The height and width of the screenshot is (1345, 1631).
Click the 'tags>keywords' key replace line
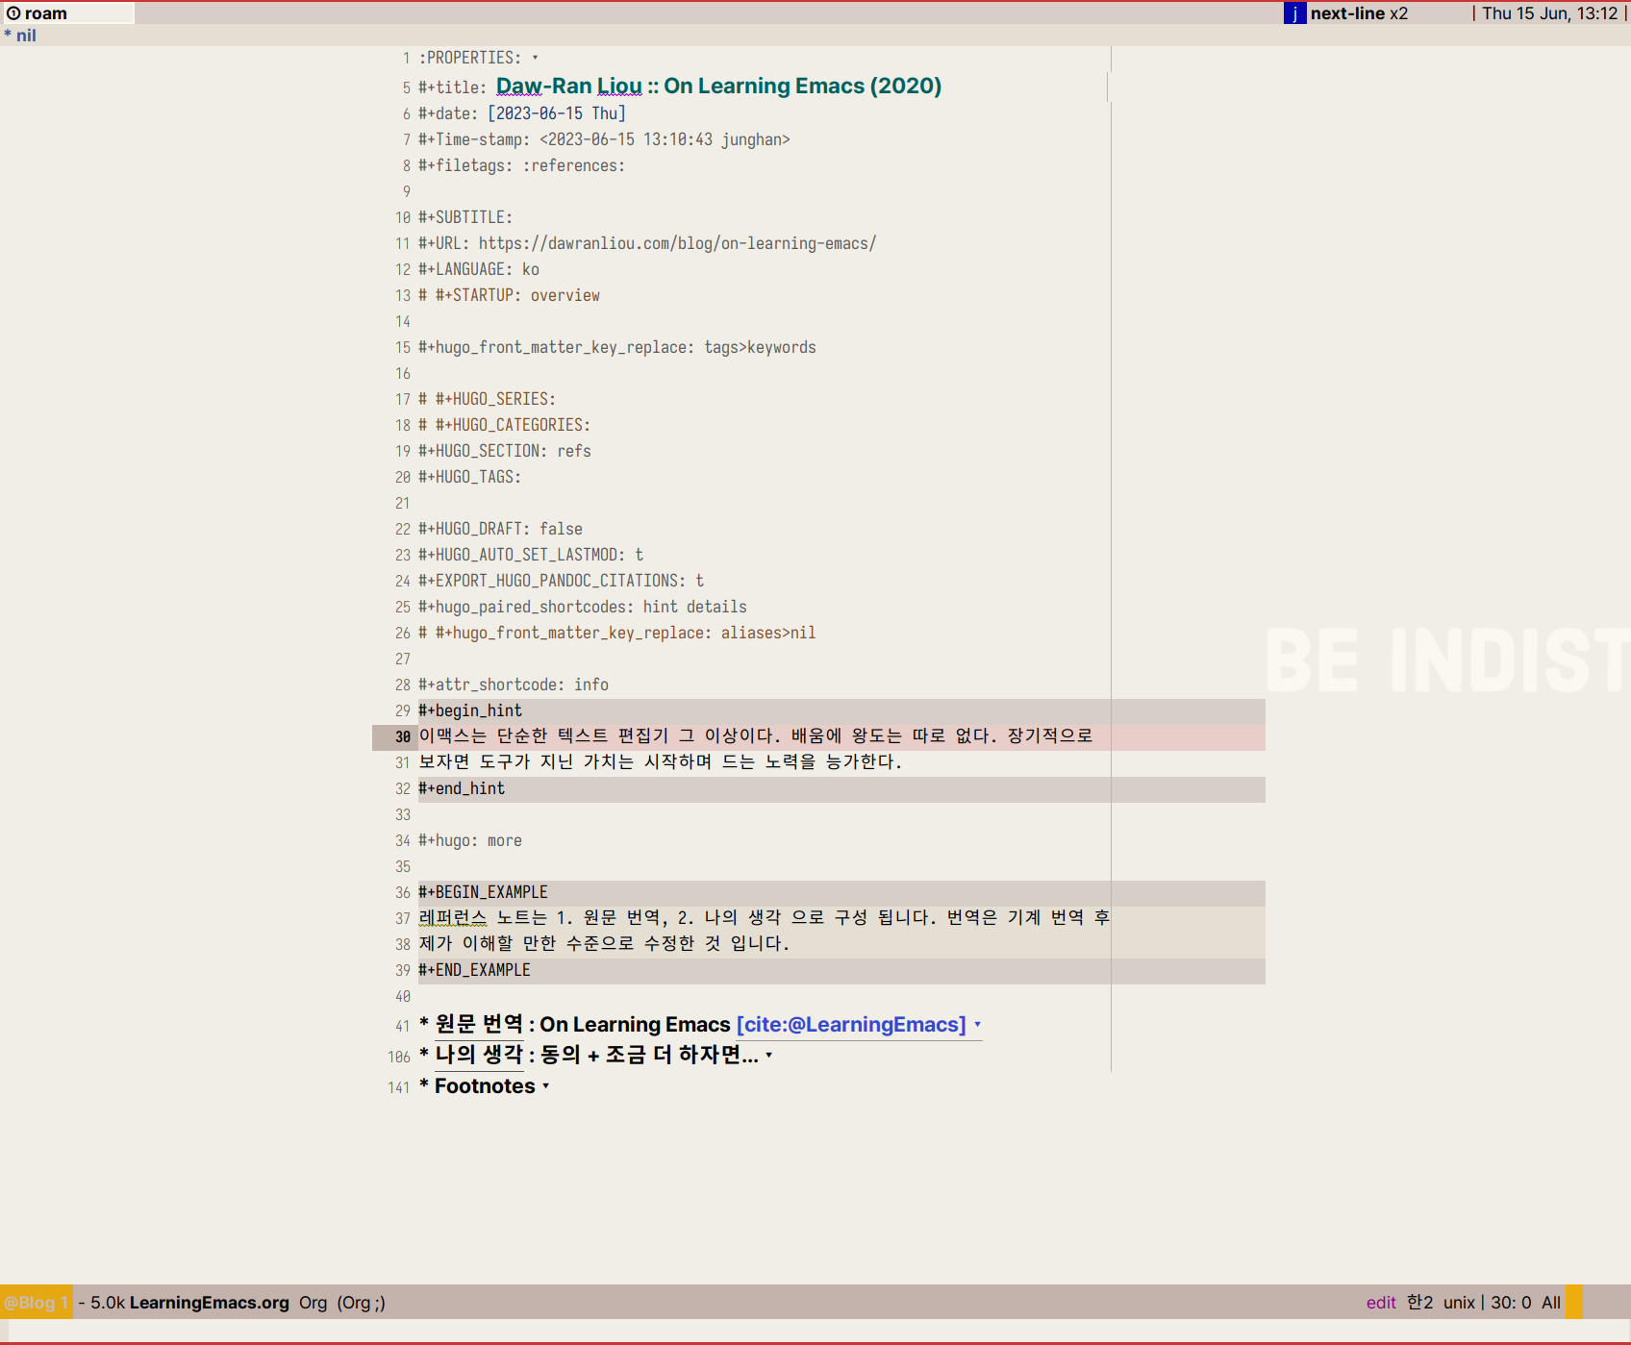pyautogui.click(x=617, y=347)
